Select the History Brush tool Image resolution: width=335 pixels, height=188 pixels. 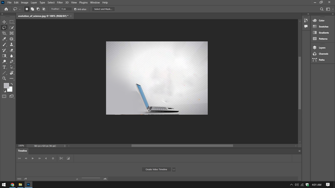pos(4,50)
